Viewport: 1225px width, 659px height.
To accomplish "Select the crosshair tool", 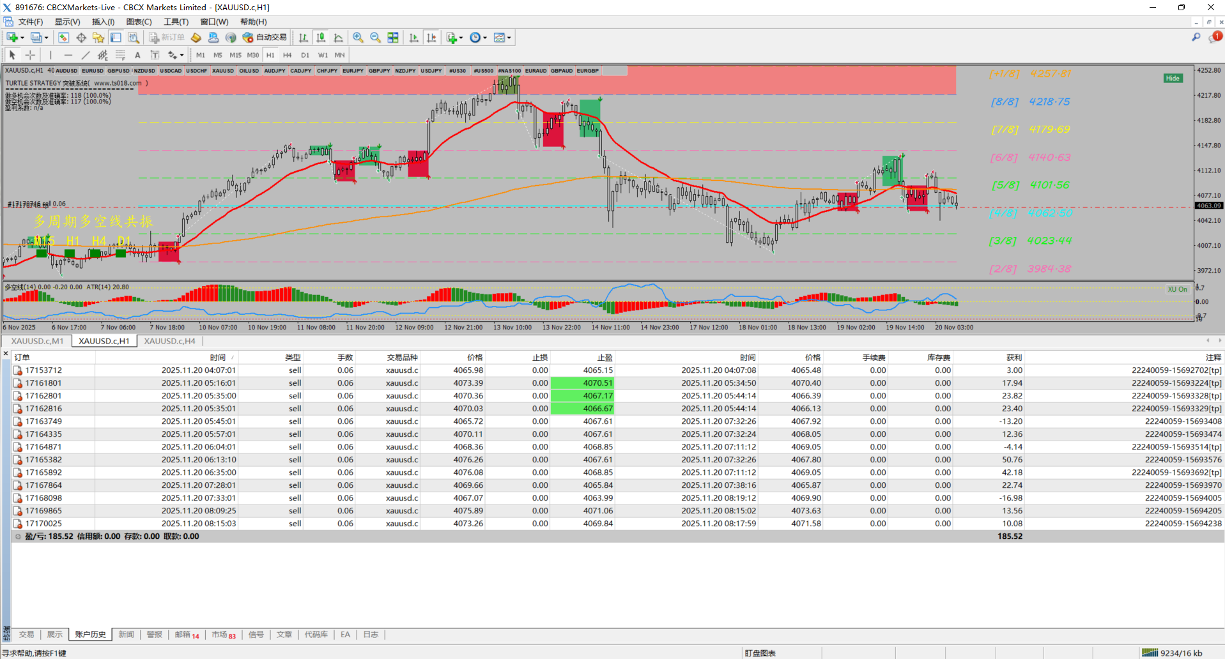I will click(30, 55).
